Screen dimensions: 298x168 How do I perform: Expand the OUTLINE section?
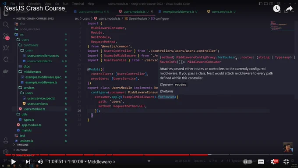[x=21, y=150]
